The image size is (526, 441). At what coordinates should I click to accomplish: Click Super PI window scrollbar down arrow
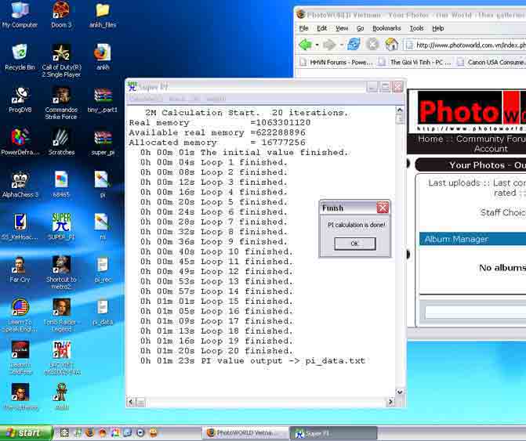[400, 392]
